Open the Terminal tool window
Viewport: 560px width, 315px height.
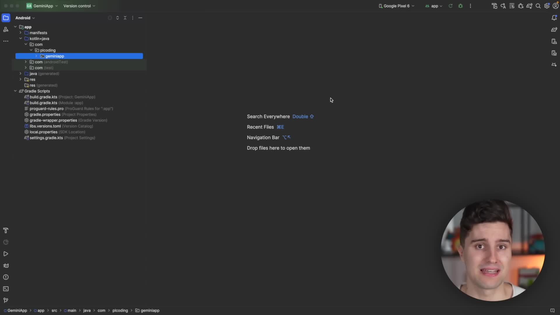[x=6, y=289]
